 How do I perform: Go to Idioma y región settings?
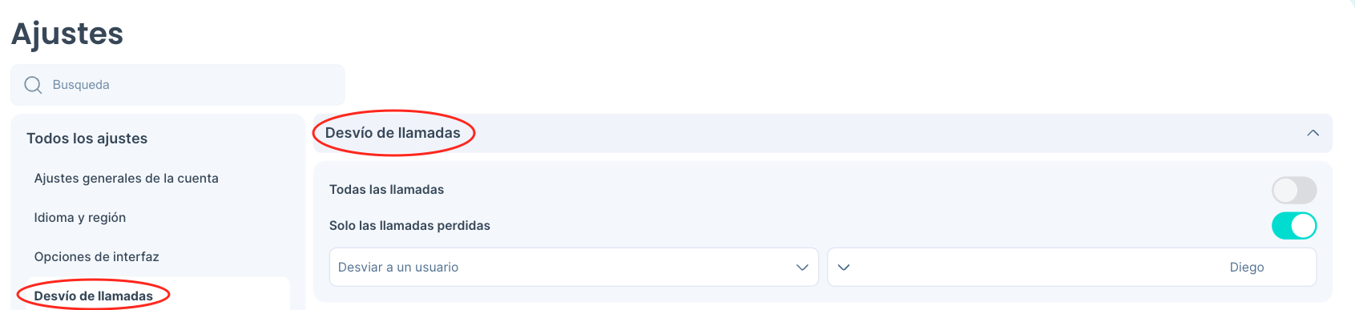point(80,218)
